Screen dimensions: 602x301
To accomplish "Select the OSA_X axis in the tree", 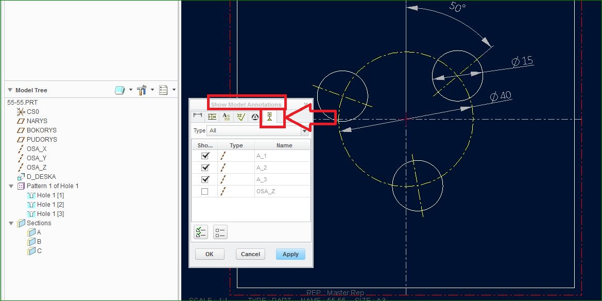I will click(x=37, y=149).
